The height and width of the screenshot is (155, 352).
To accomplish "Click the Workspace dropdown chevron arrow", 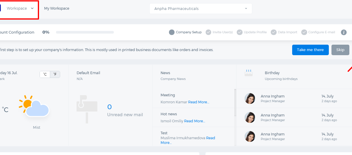I will [32, 8].
